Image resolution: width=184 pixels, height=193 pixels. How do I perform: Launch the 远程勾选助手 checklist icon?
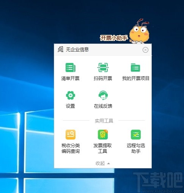point(136,135)
